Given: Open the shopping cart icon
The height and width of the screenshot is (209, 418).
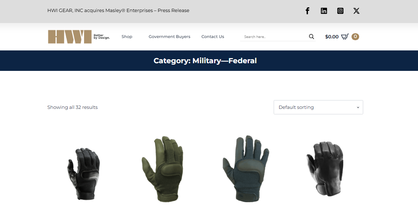Looking at the screenshot, I should pos(345,37).
